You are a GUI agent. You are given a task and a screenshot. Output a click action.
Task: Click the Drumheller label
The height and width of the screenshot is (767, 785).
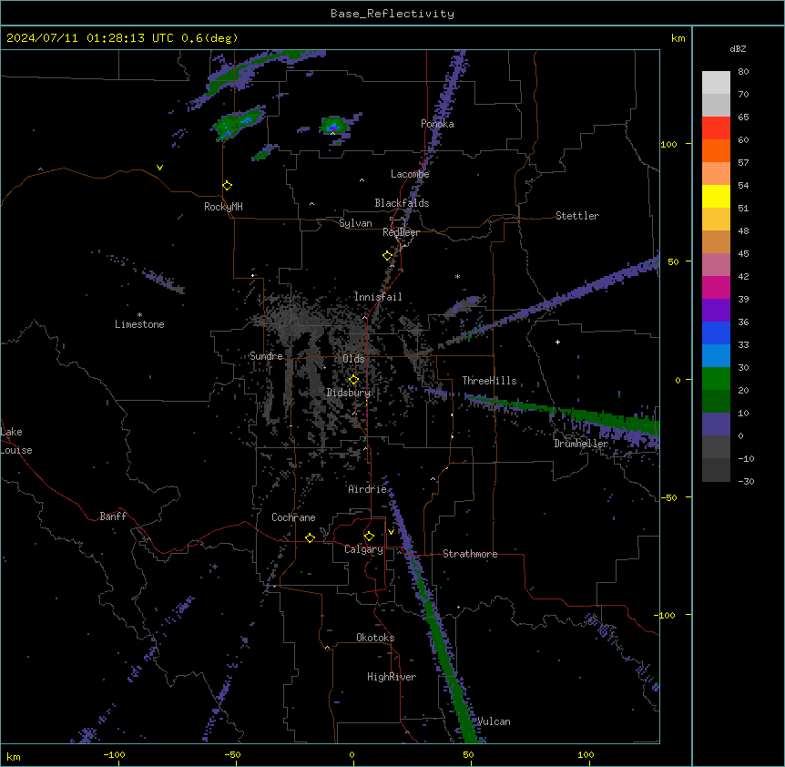coord(581,444)
